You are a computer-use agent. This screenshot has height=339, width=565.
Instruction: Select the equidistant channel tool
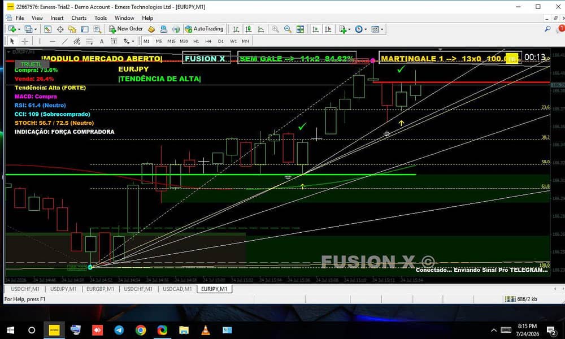tap(77, 41)
